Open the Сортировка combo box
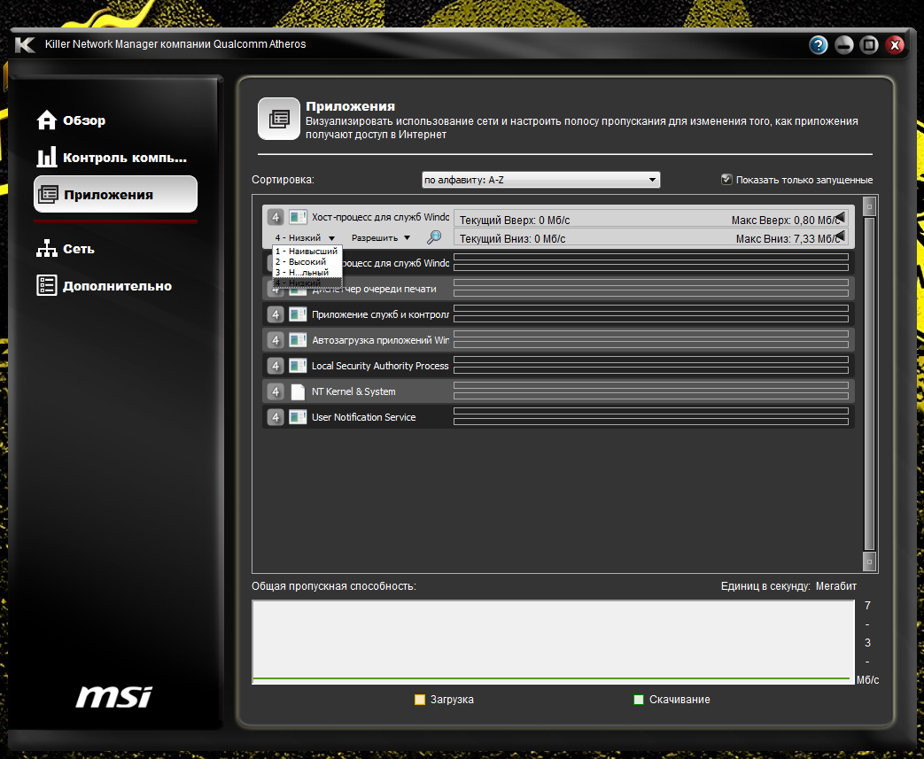This screenshot has width=924, height=759. 540,180
